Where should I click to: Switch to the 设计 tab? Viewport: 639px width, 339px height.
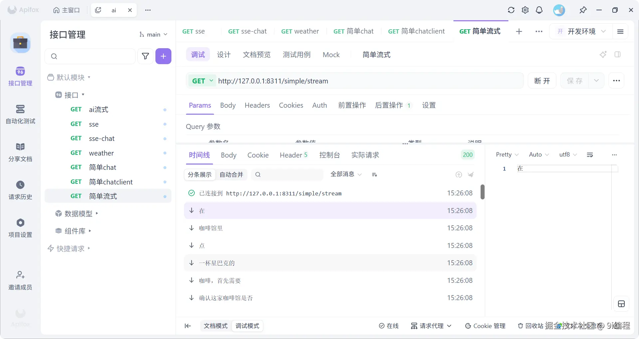click(224, 55)
